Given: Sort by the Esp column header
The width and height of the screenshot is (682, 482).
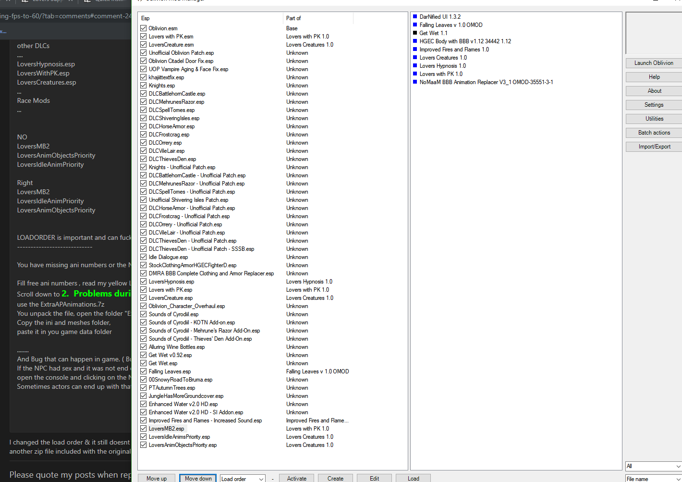Looking at the screenshot, I should [x=211, y=18].
